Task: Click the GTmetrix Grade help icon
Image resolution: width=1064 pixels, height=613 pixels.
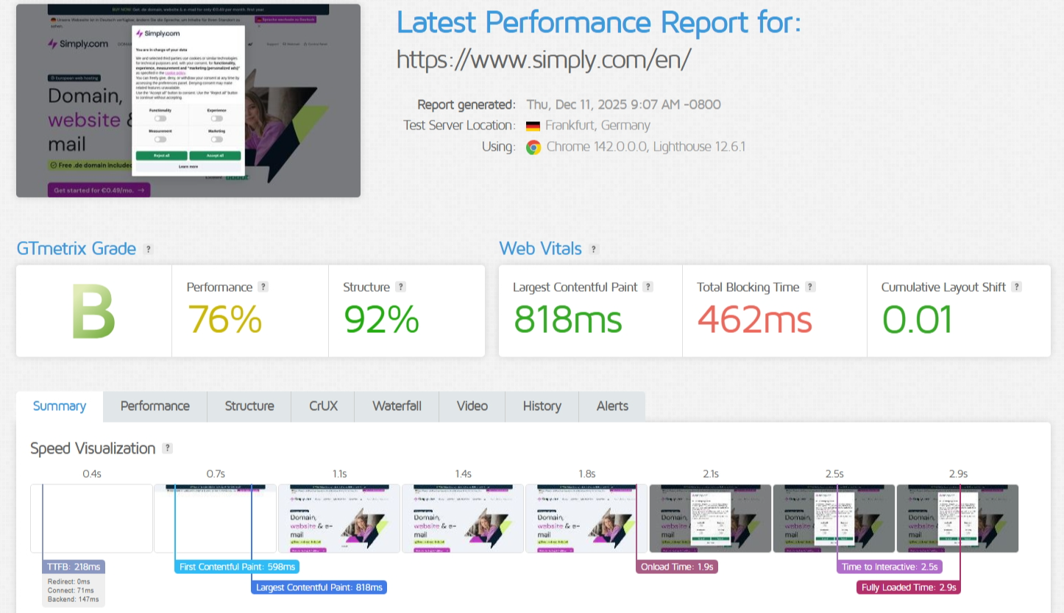Action: pos(148,249)
